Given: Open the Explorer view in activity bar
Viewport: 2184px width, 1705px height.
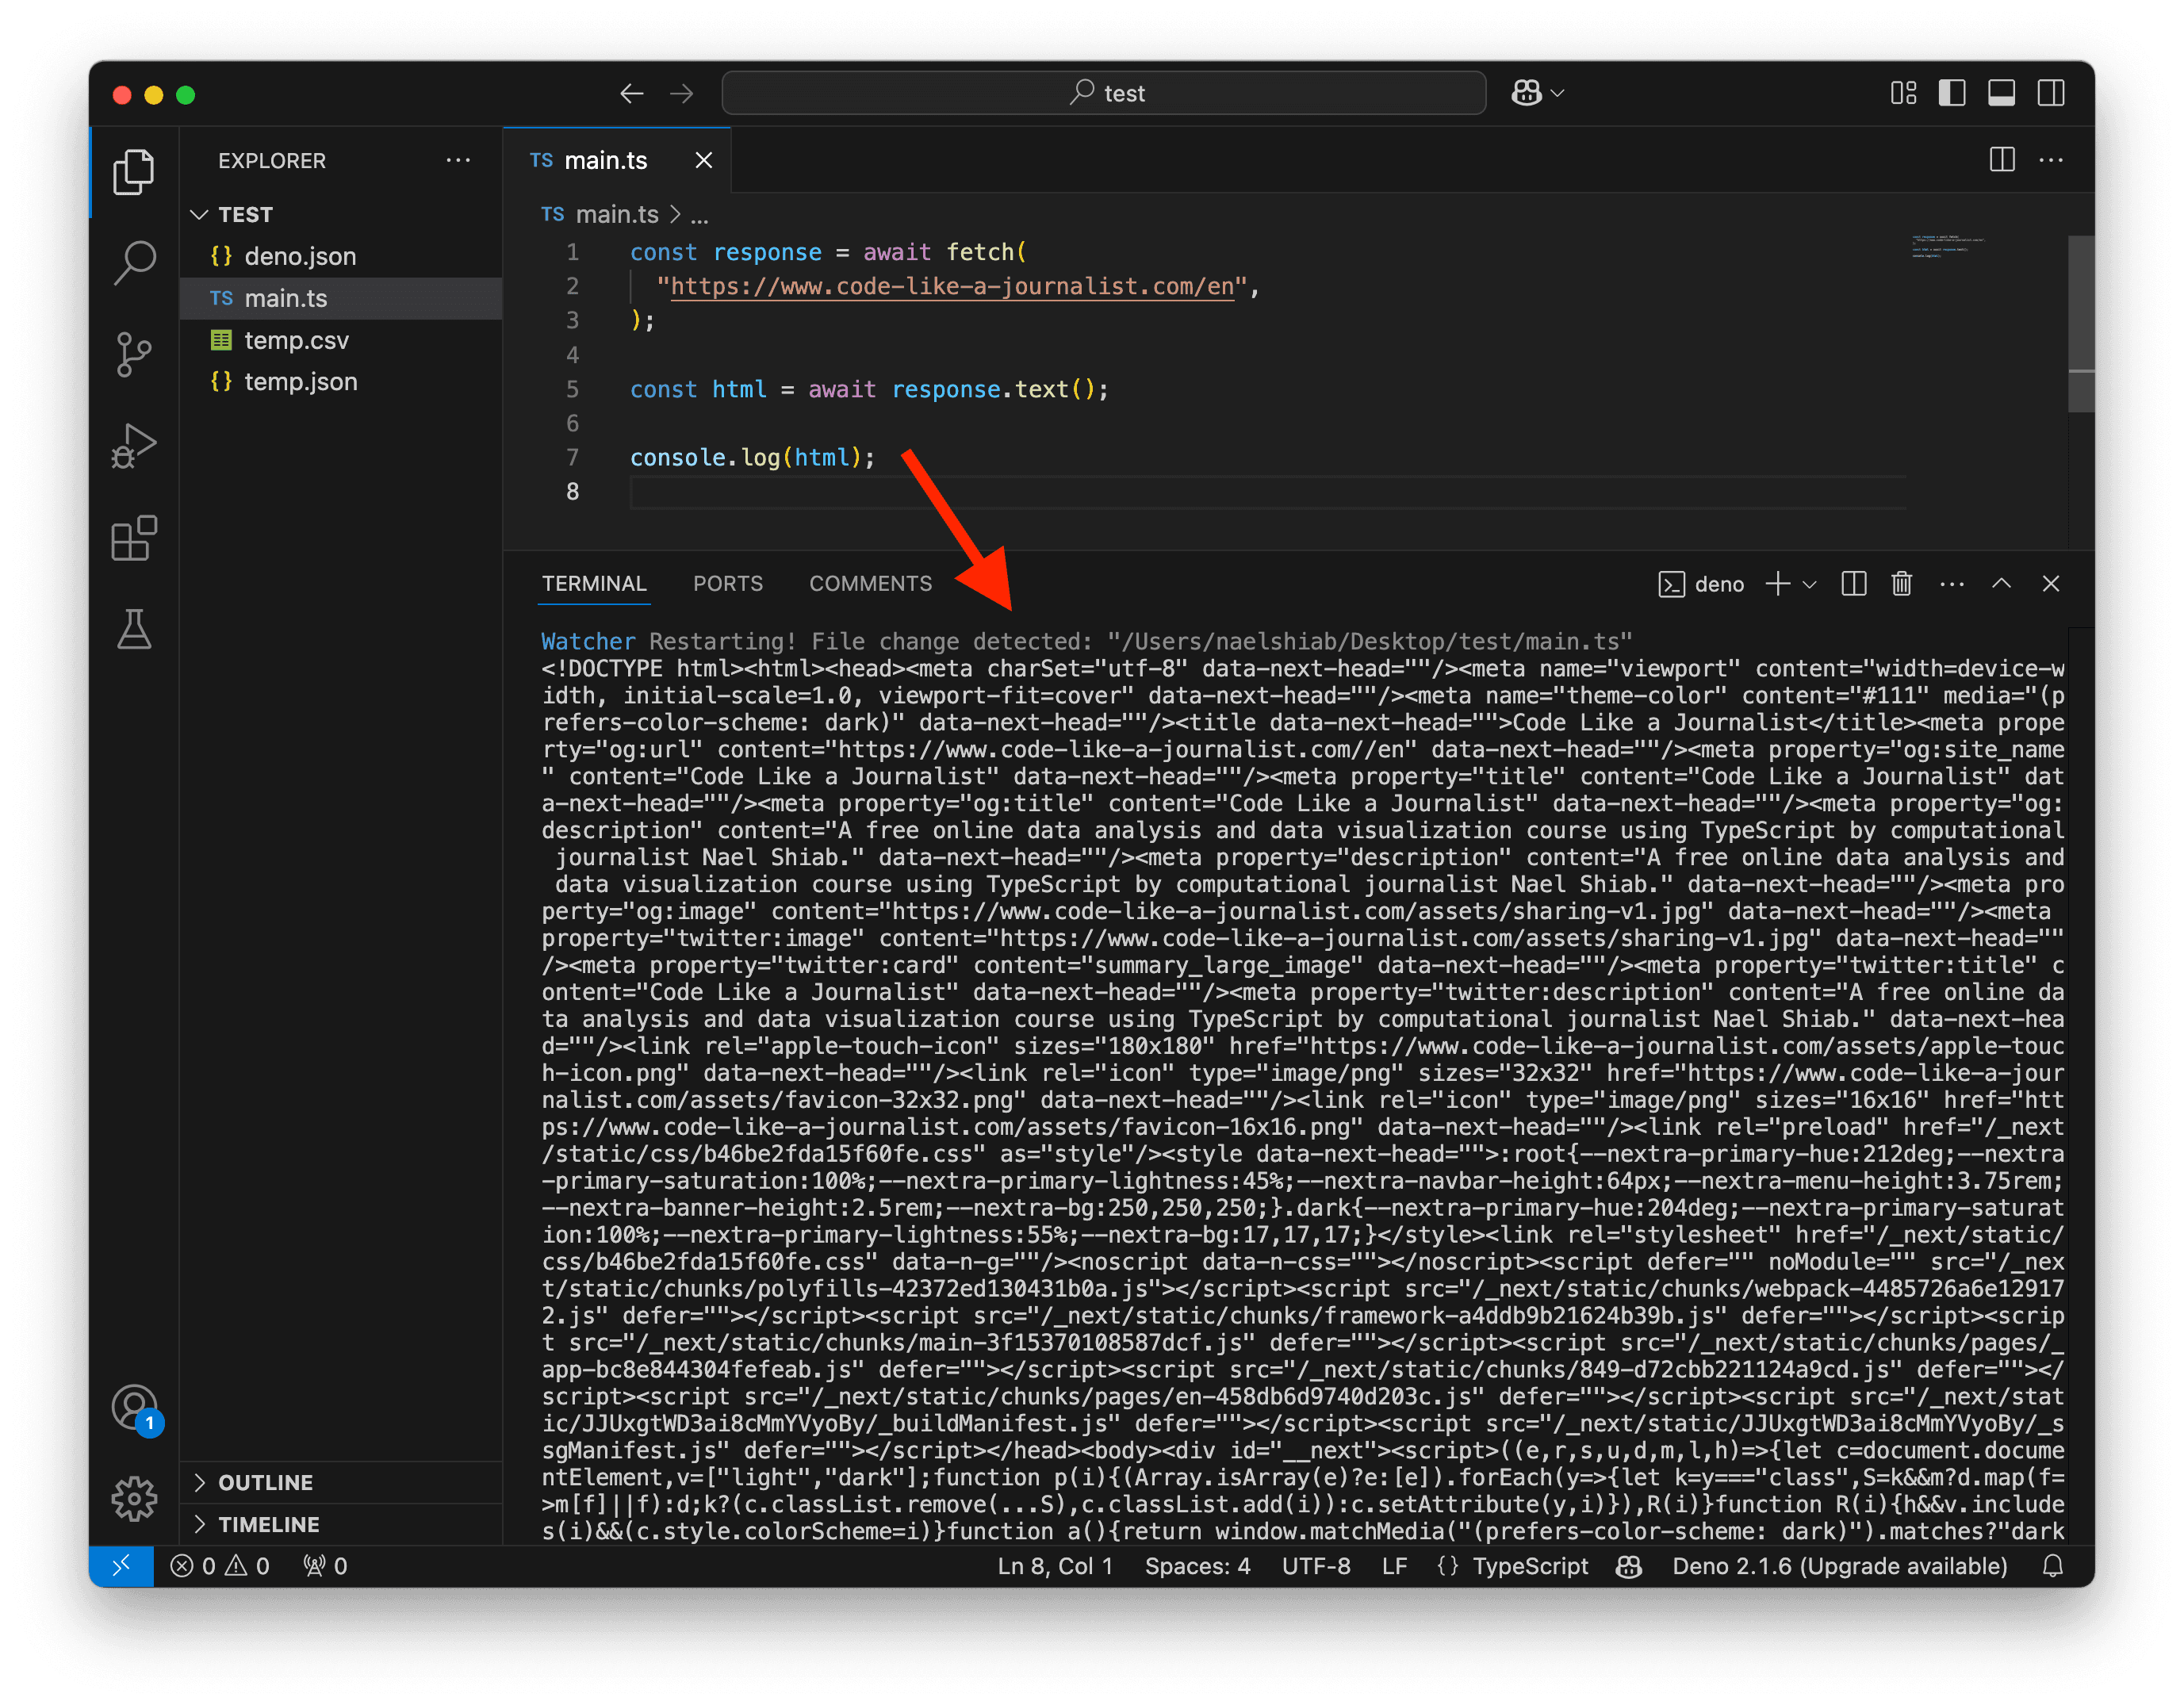Looking at the screenshot, I should (x=134, y=172).
